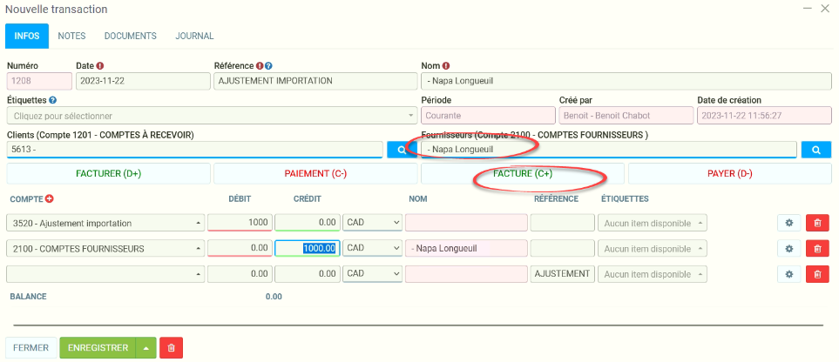
Task: Click the Fournisseurs search magnifier button
Action: pos(815,150)
